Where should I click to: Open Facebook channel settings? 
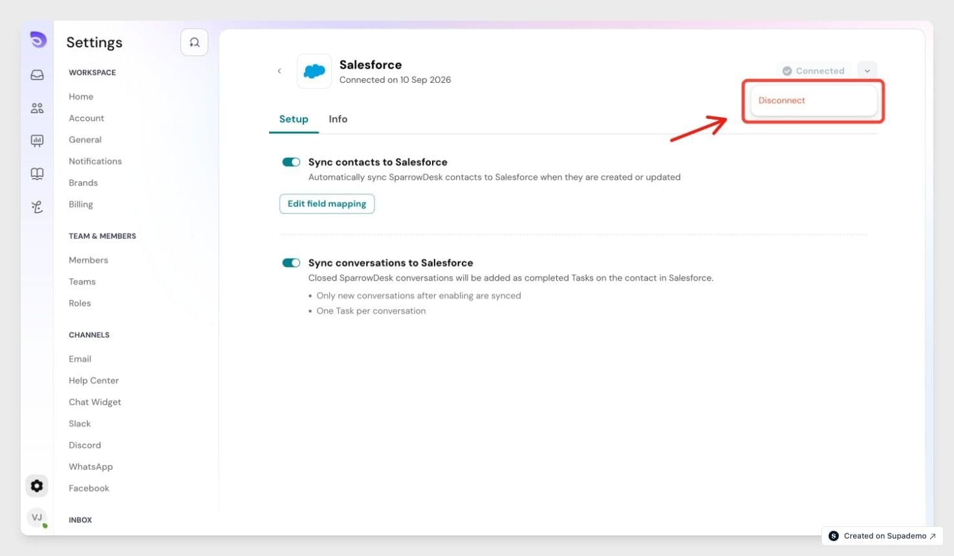[89, 489]
